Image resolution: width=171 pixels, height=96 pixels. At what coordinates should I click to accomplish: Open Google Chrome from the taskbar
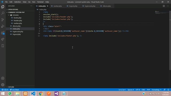[x=41, y=94]
